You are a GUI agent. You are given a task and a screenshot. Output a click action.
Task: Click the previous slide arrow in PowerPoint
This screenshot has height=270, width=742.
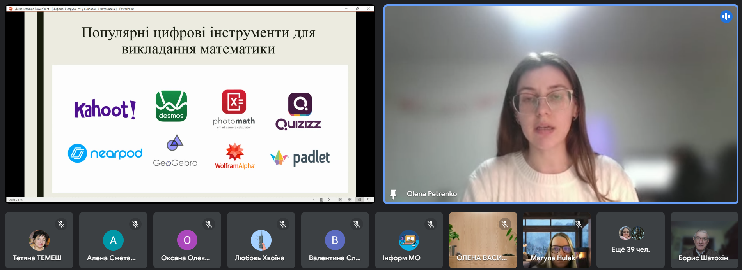tap(314, 200)
